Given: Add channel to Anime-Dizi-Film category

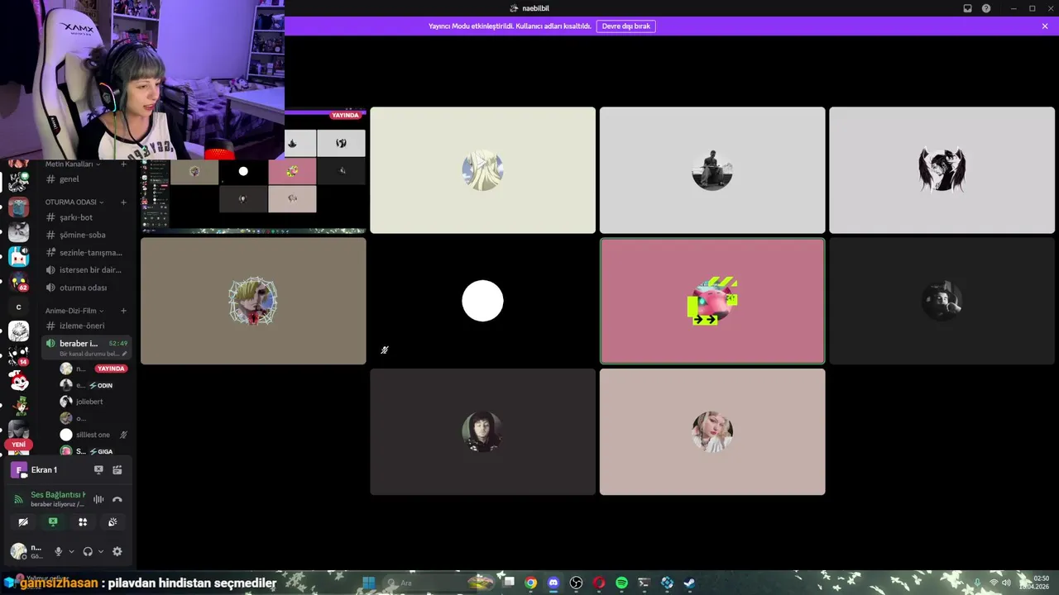Looking at the screenshot, I should click(x=123, y=311).
